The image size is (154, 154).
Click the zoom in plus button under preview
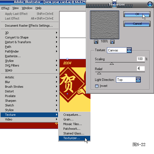pos(96,42)
